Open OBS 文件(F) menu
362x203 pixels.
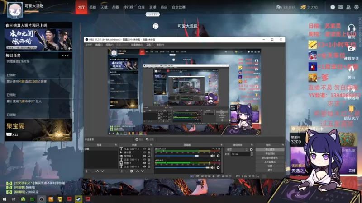89,45
